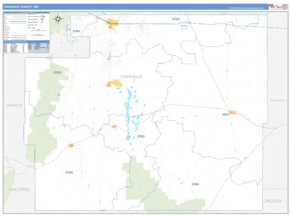Select the 87036 ZIP code label

click(x=69, y=173)
